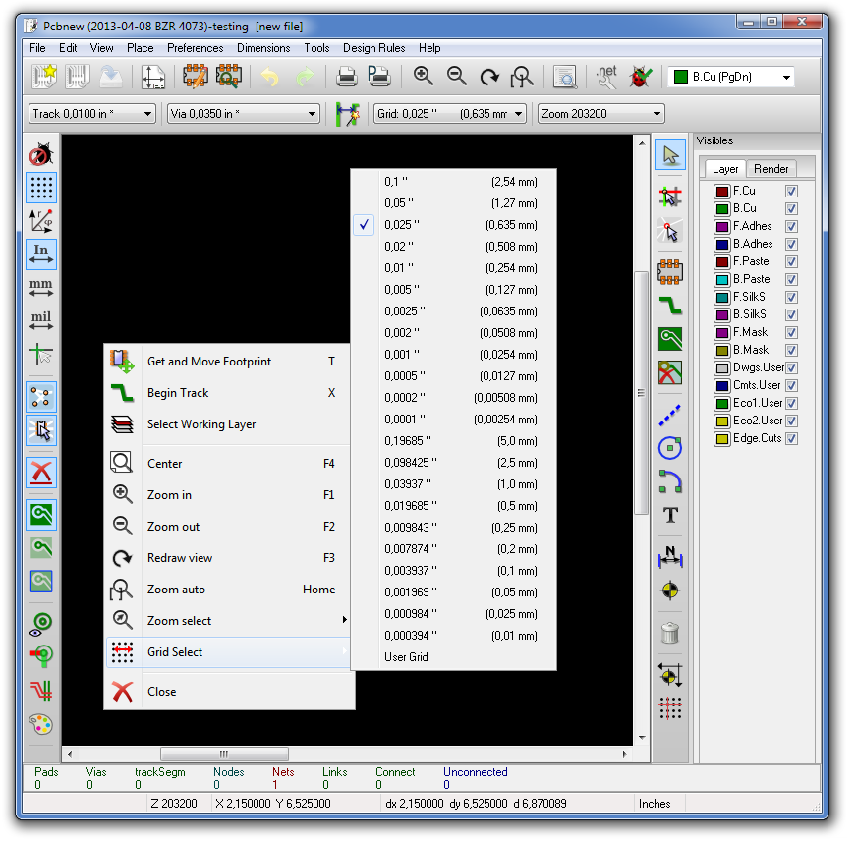
Task: Switch to the Render tab
Action: [771, 169]
